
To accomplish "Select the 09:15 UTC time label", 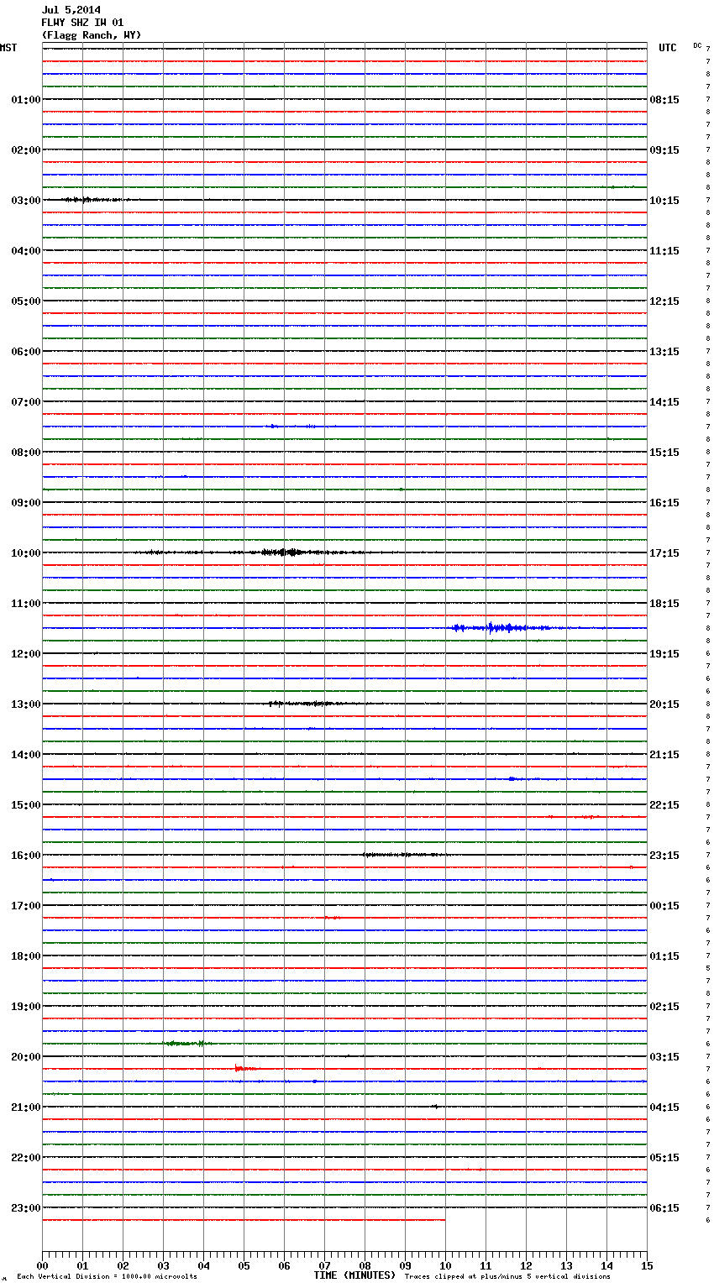I will point(664,150).
